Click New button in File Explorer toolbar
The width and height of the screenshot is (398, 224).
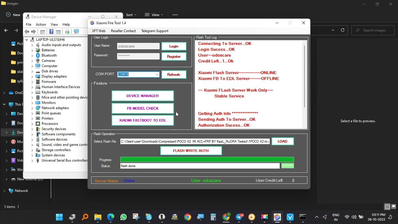click(13, 15)
